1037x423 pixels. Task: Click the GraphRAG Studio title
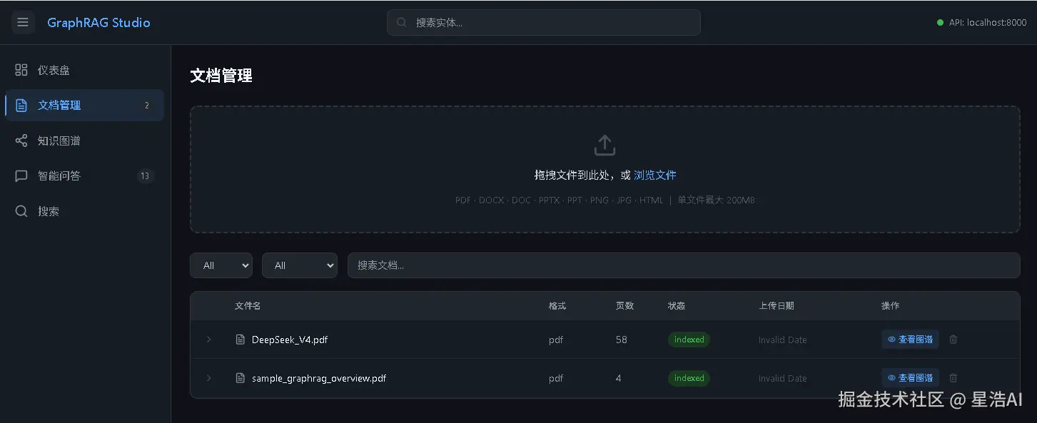click(x=98, y=22)
